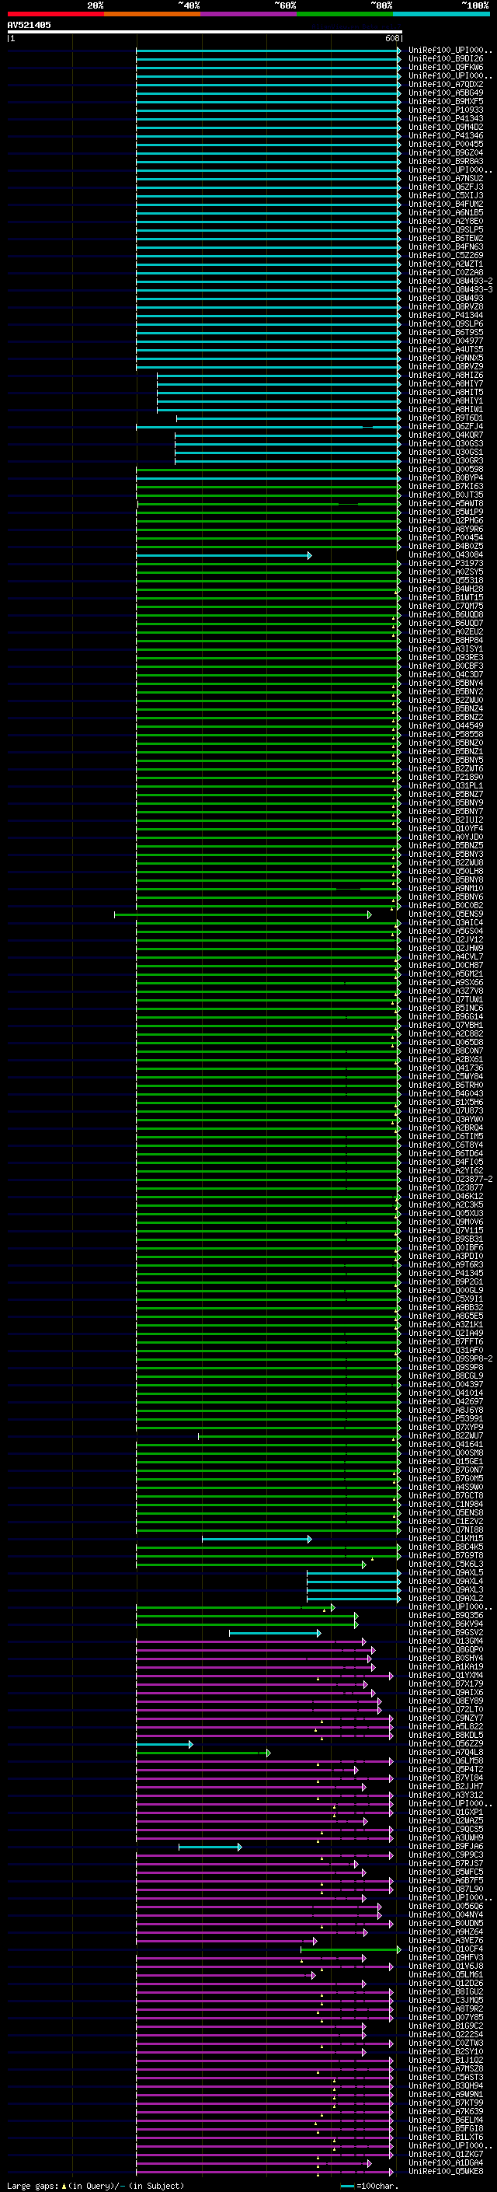This screenshot has width=497, height=2192.
Task: Select hit UniRef100_Q8W493-3
Action: point(450,289)
